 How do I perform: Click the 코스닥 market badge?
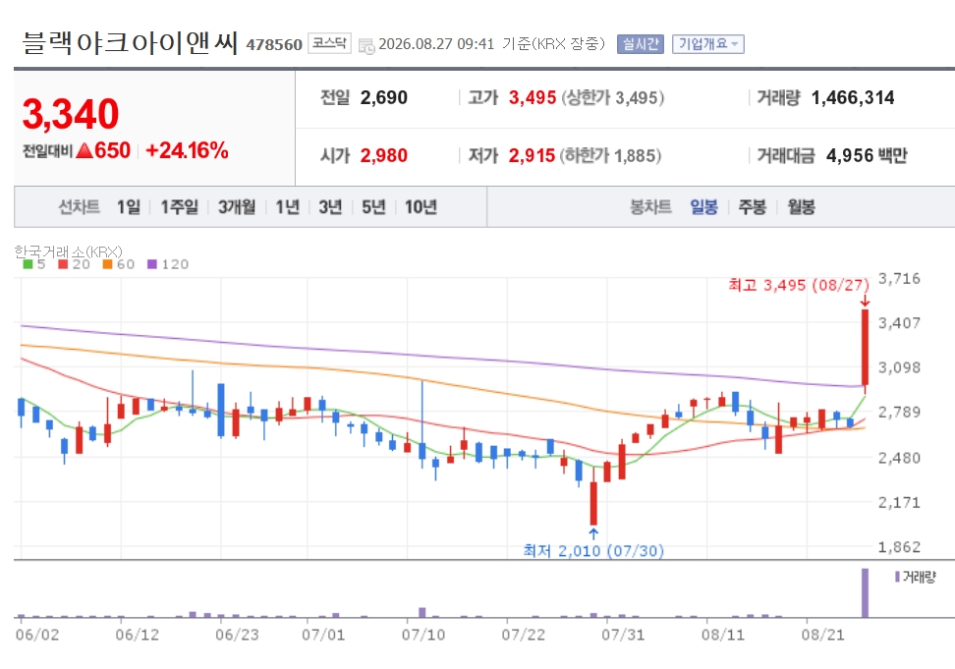click(x=329, y=43)
